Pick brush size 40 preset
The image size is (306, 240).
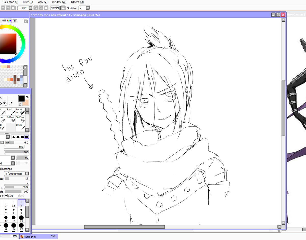[14, 227]
